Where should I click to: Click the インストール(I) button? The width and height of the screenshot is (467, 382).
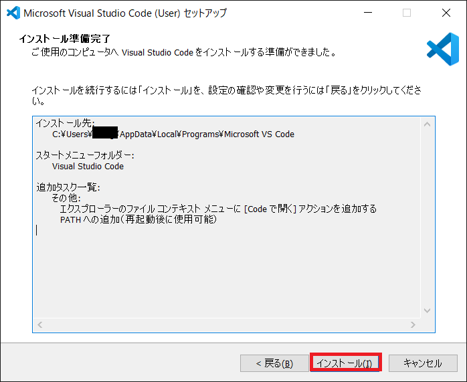point(345,363)
